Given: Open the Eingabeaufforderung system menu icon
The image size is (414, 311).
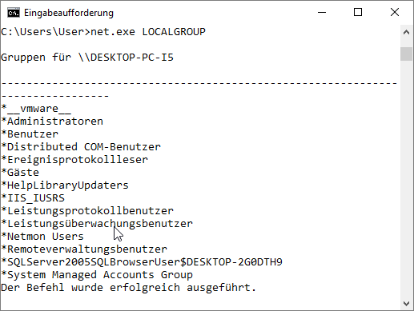Looking at the screenshot, I should [14, 13].
